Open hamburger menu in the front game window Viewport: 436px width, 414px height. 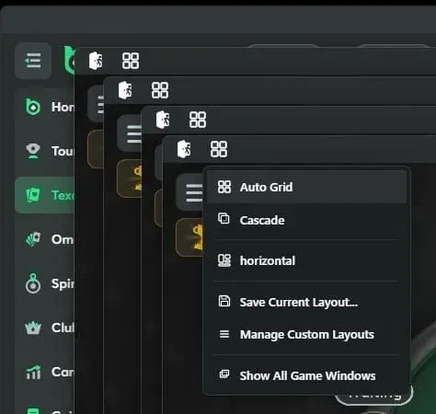[x=190, y=192]
